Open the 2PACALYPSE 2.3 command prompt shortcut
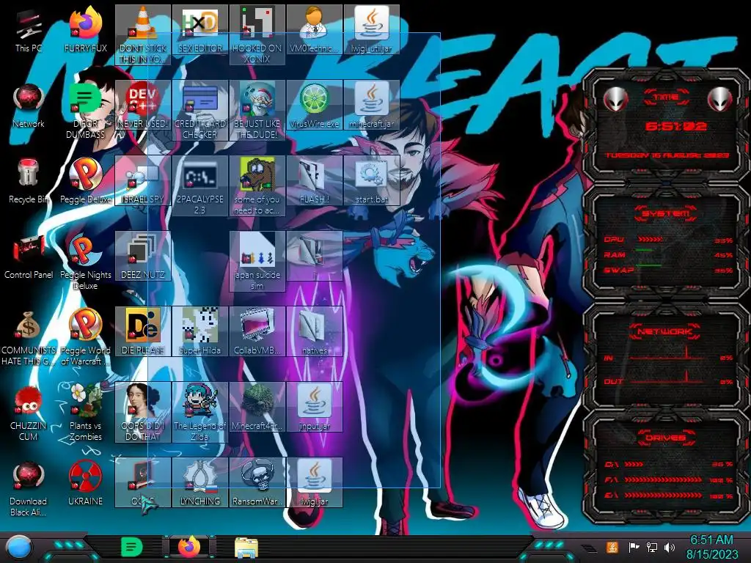 point(199,185)
